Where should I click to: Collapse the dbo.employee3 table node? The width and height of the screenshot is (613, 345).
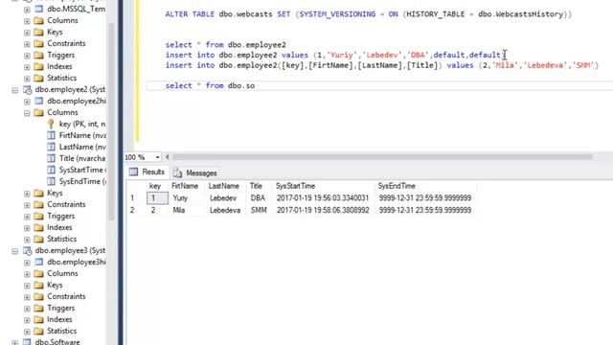coord(15,251)
